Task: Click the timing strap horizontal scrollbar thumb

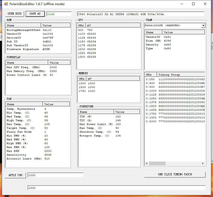Action: click(x=157, y=163)
